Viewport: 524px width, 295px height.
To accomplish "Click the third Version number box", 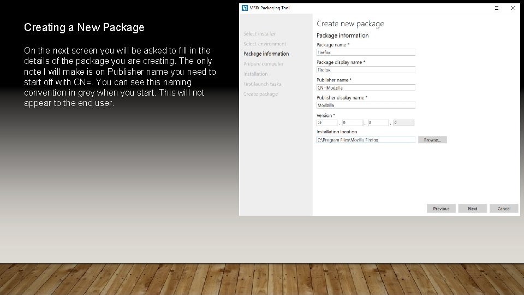I will click(x=378, y=123).
